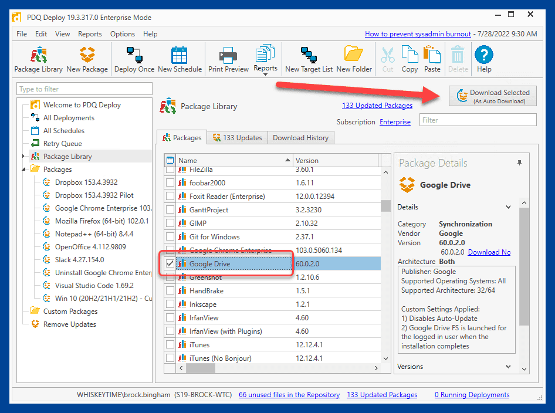Image resolution: width=555 pixels, height=413 pixels.
Task: Open the 133 Updated Packages header link
Action: click(377, 106)
